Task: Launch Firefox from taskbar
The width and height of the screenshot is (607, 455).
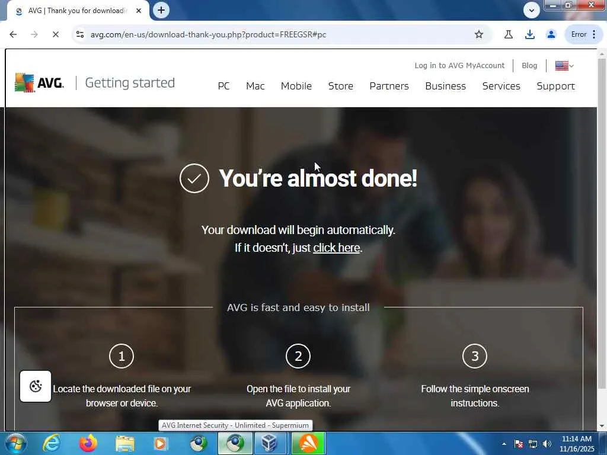Action: tap(88, 443)
